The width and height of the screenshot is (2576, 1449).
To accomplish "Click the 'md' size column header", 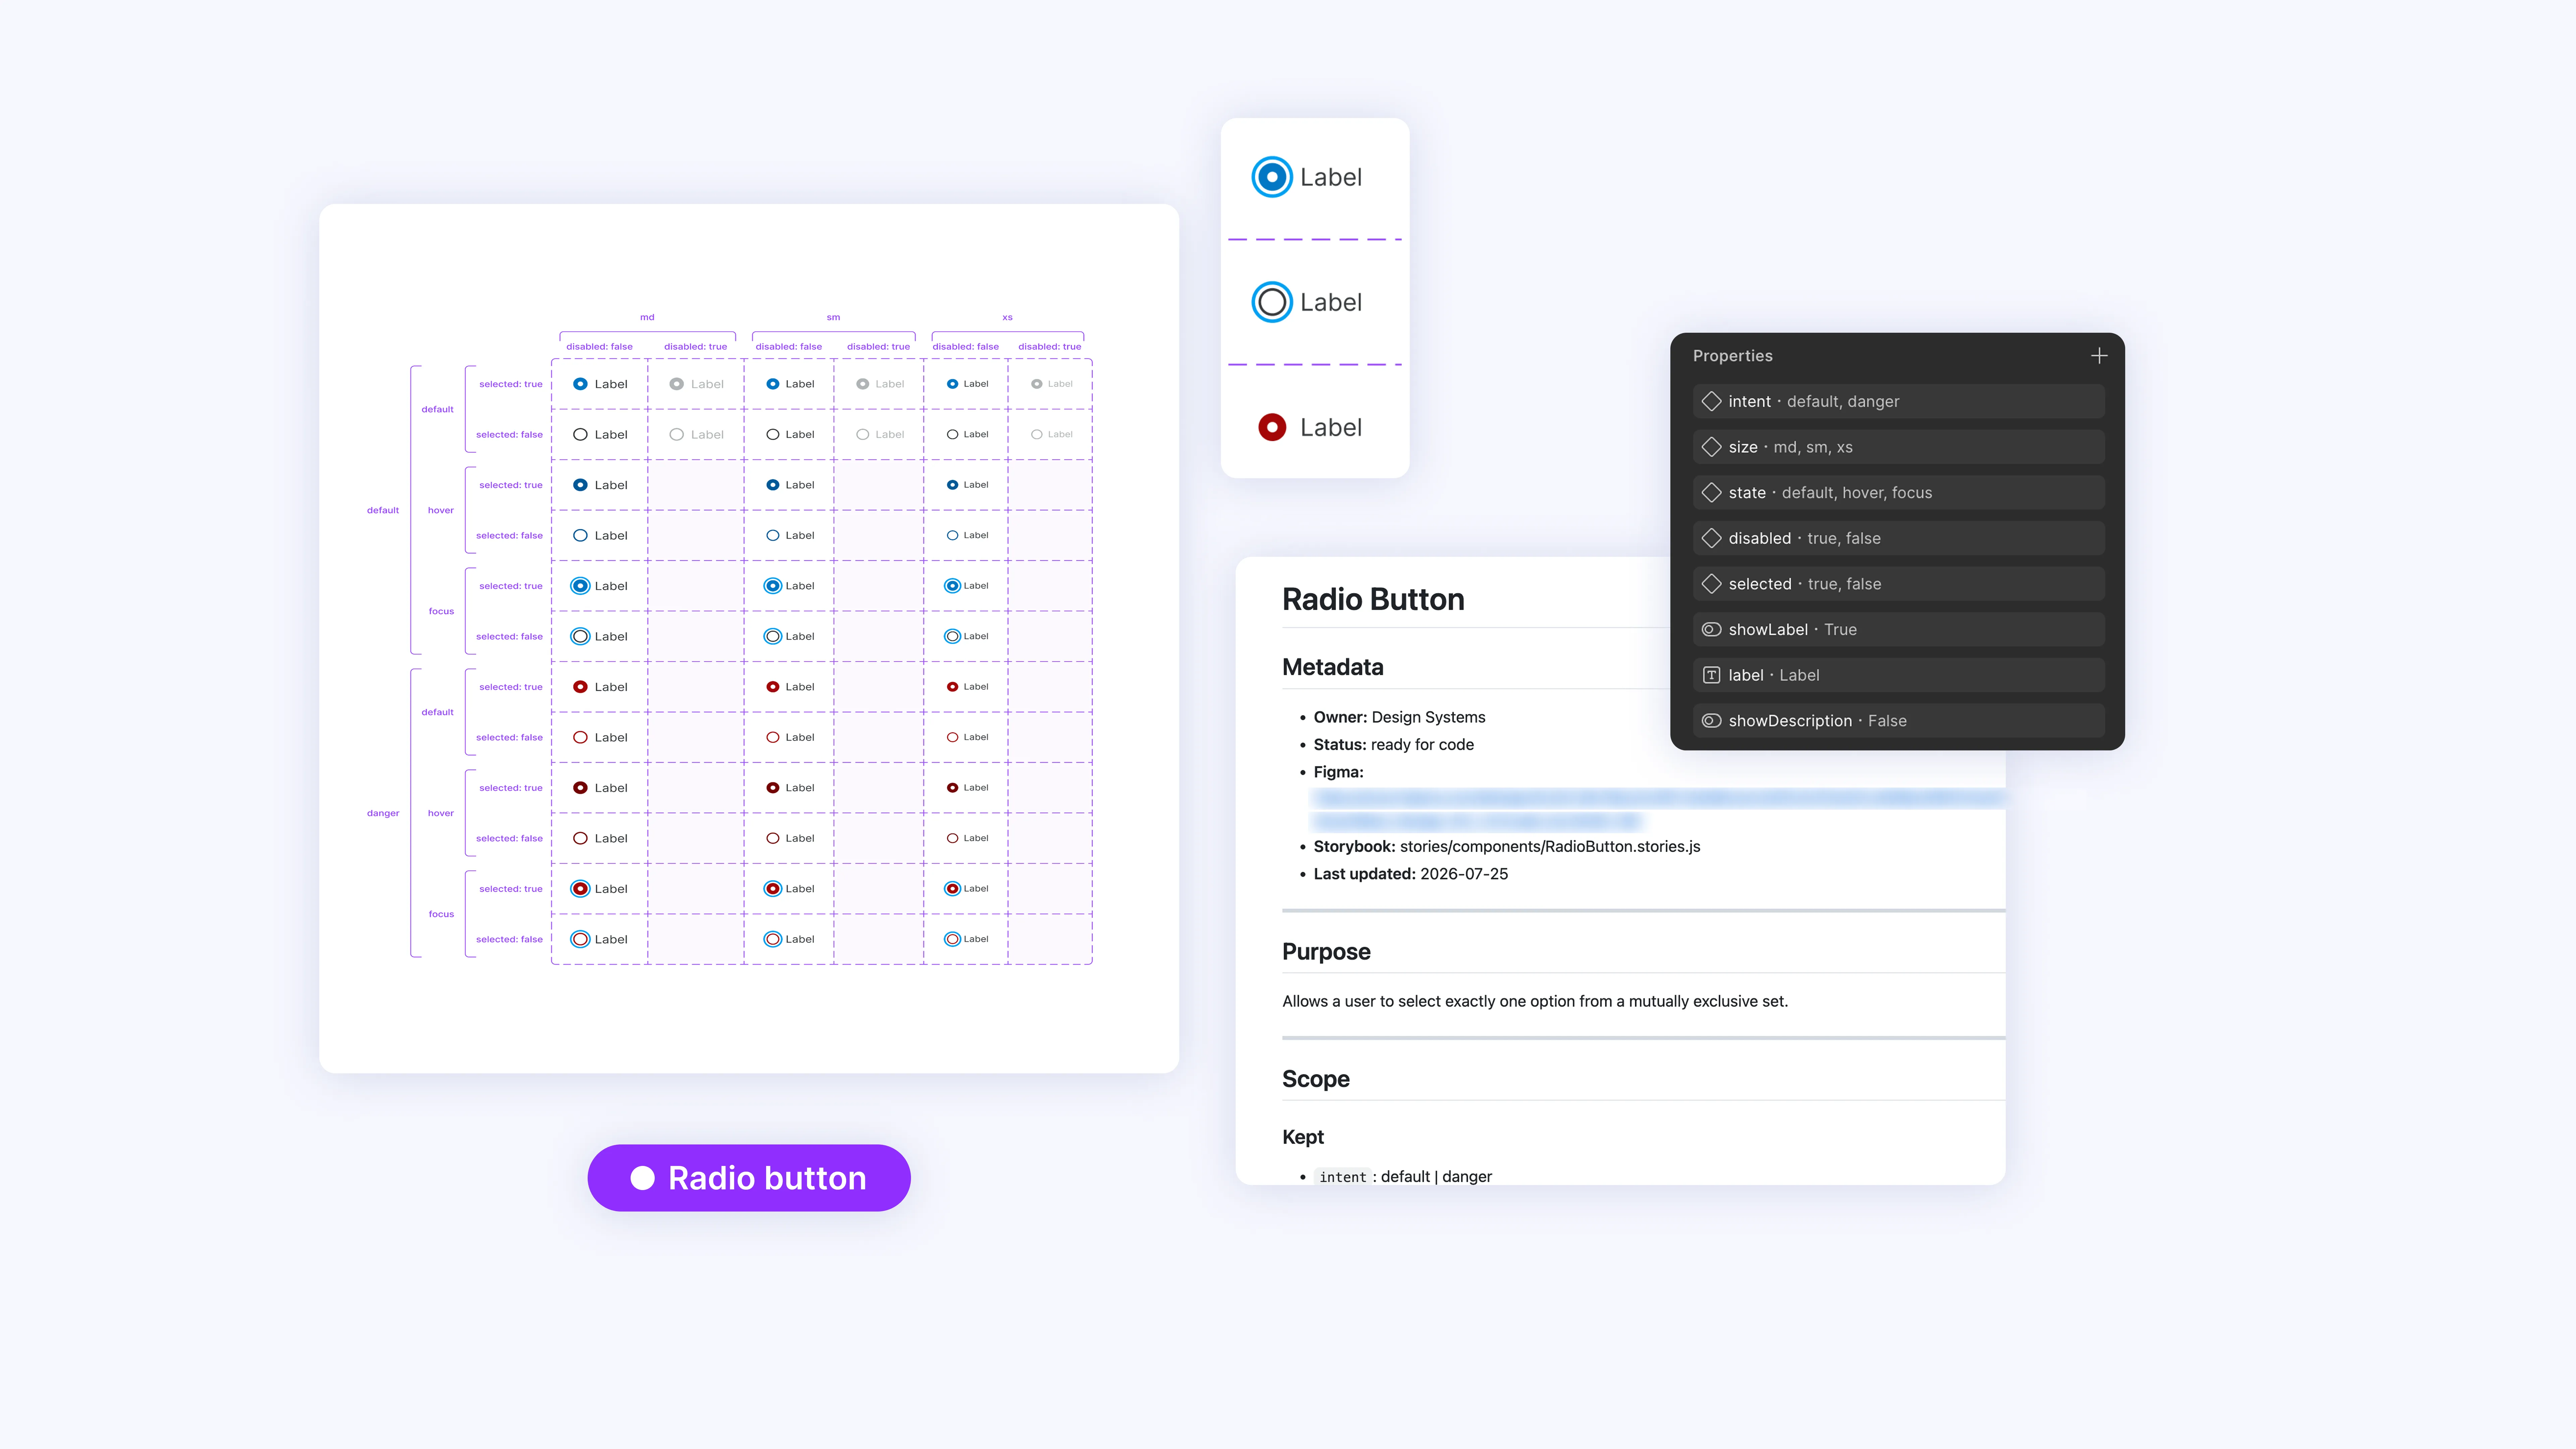I will click(647, 317).
